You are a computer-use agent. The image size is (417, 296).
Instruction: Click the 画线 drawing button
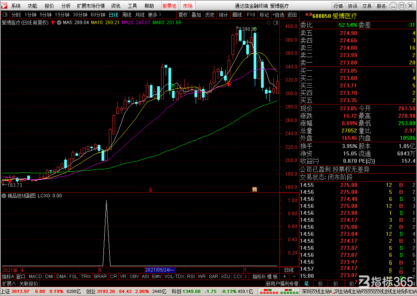coord(237,15)
